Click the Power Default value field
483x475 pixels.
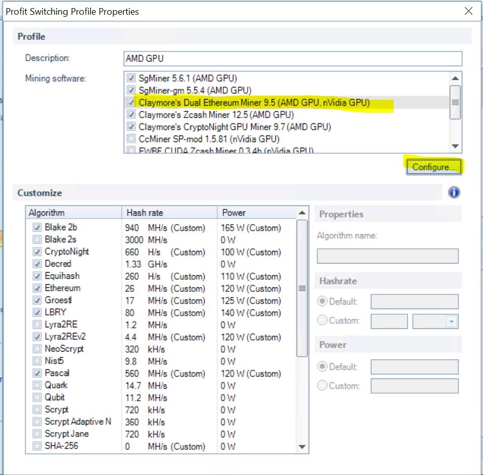(415, 367)
